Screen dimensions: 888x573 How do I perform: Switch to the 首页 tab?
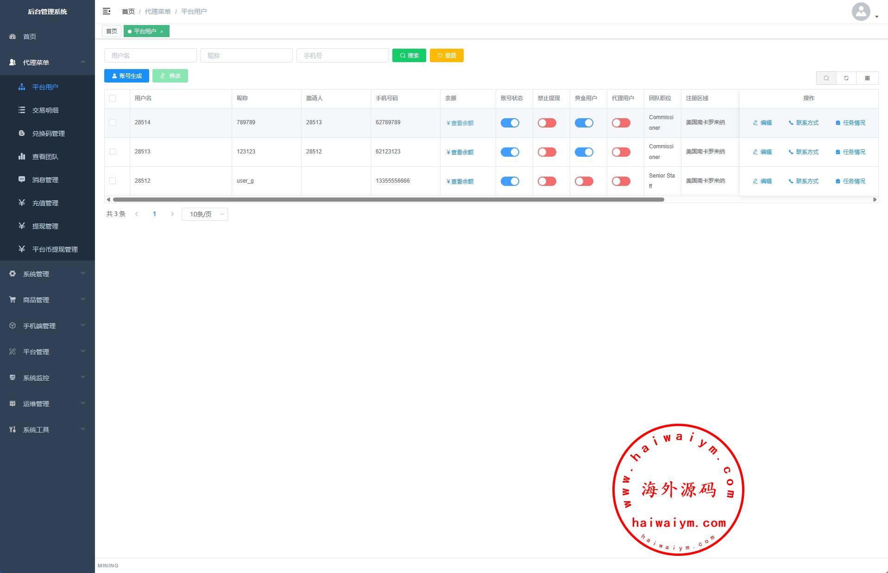point(112,32)
